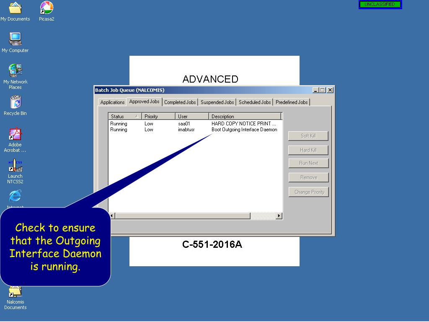Click the saa01 user cell
429x322 pixels.
tap(184, 124)
